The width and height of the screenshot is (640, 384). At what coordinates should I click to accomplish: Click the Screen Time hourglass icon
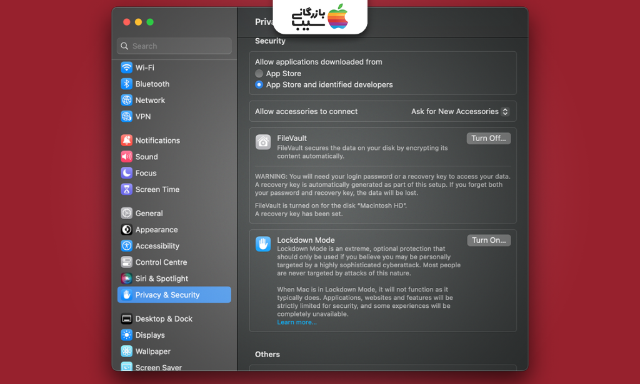click(126, 189)
